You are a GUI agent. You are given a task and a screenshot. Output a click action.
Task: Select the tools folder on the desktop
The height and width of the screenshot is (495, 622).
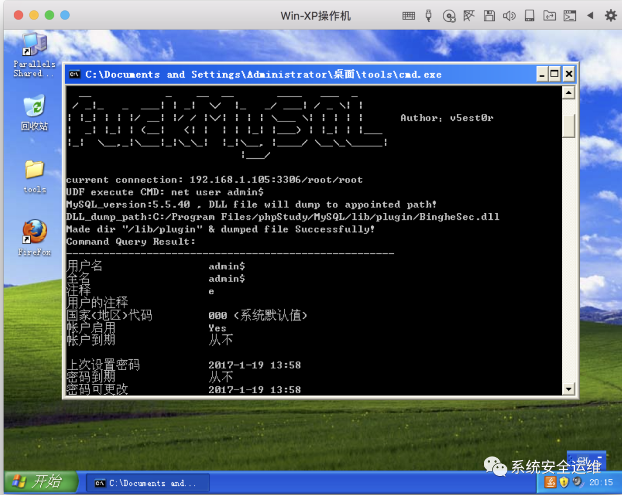(x=35, y=177)
